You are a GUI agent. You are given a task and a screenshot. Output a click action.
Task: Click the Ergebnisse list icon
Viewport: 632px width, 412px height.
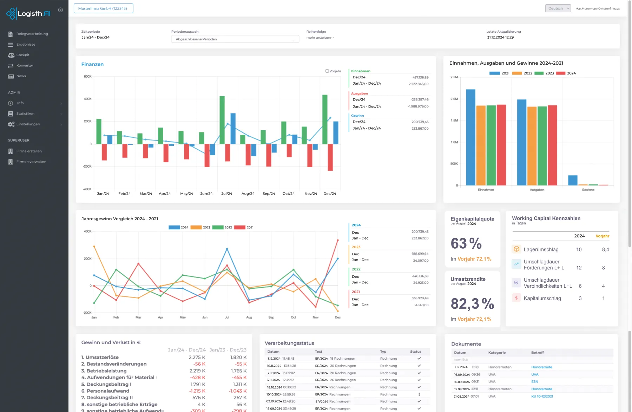(11, 45)
